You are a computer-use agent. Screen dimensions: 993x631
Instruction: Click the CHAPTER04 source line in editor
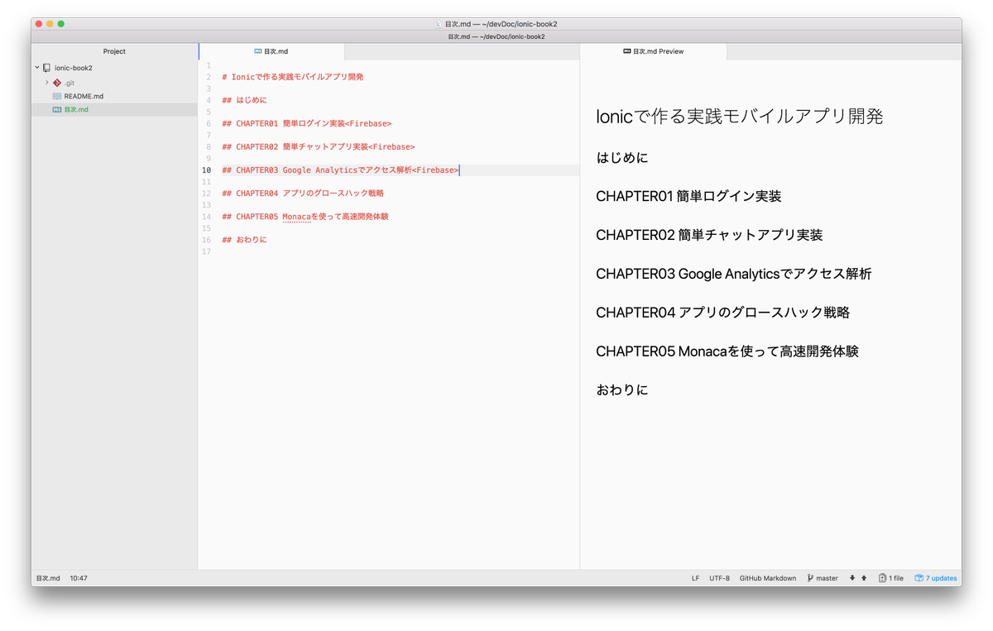click(303, 194)
